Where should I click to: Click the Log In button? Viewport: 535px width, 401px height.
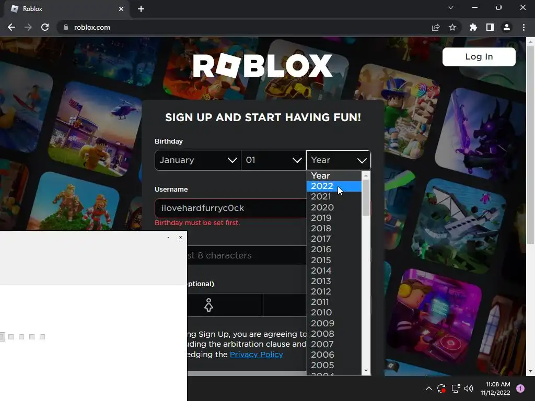click(479, 56)
